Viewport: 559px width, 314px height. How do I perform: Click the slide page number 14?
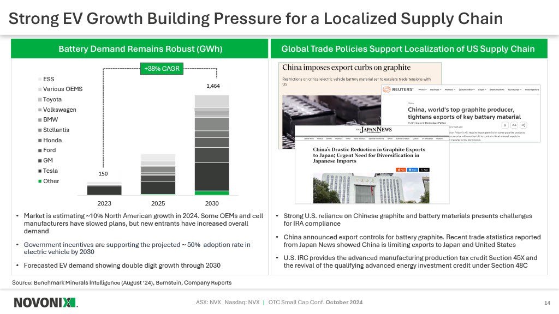coord(547,303)
